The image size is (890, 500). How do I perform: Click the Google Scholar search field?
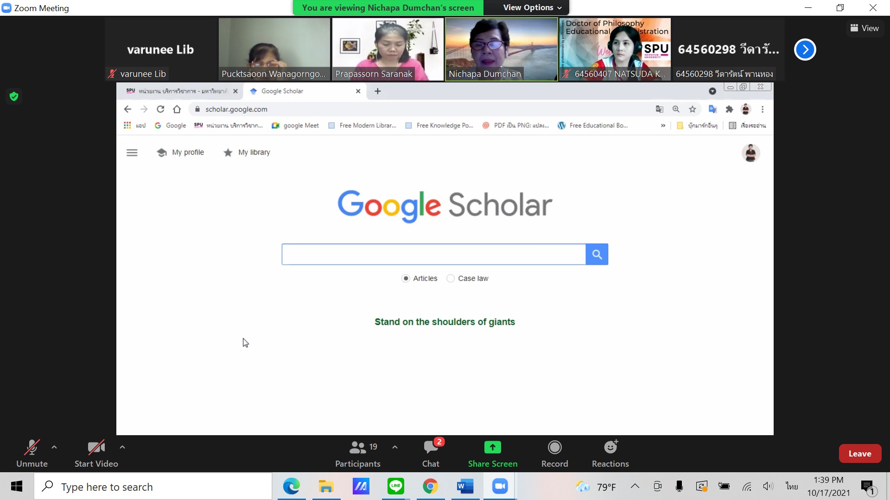click(x=434, y=254)
